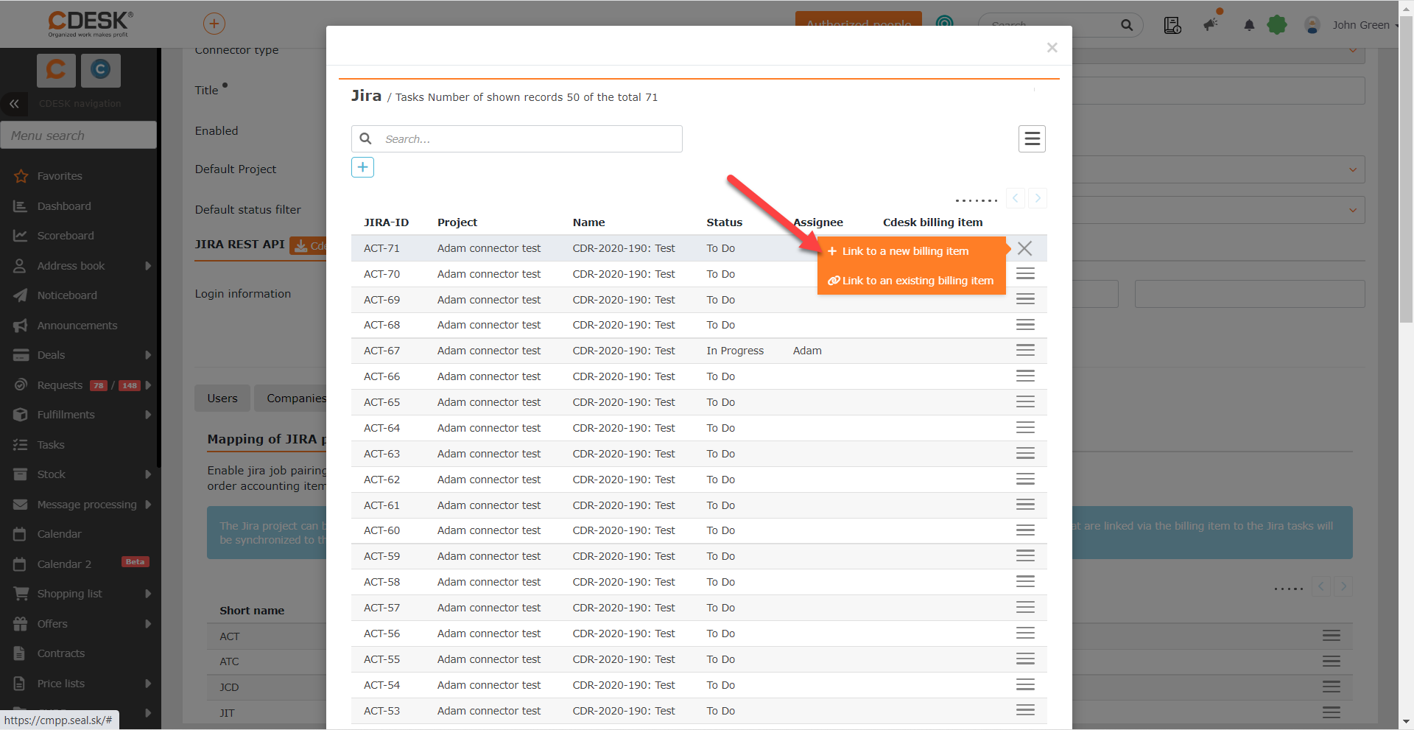
Task: Expand the Fulfillments submenu arrow
Action: point(148,415)
